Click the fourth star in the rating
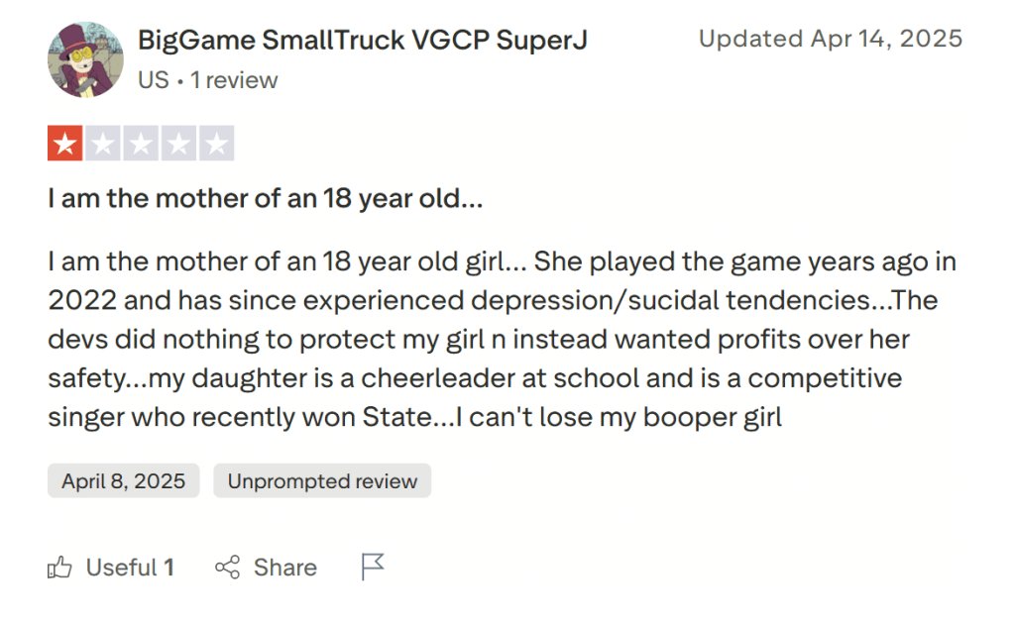 coord(178,143)
